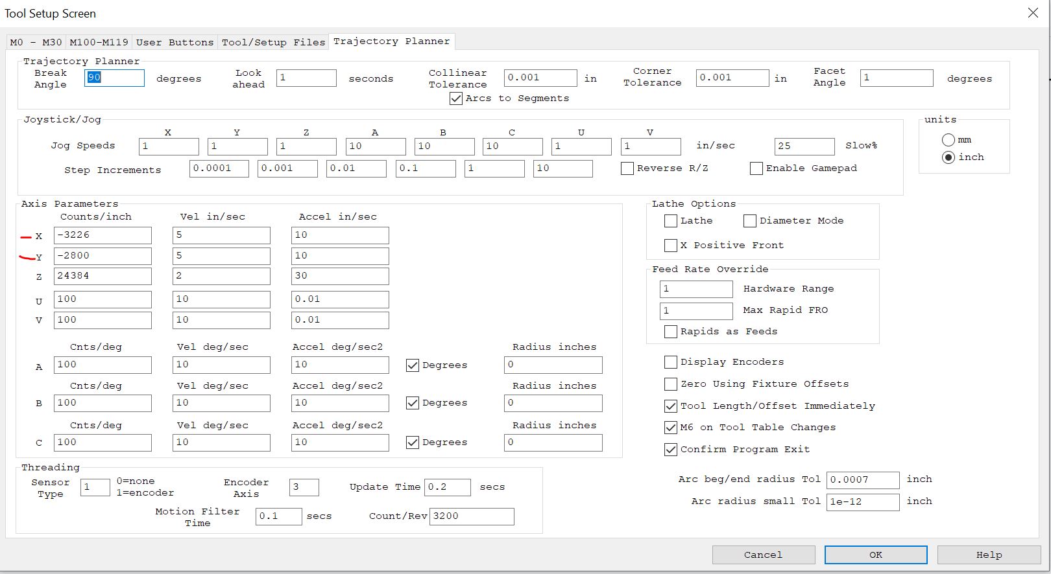Image resolution: width=1051 pixels, height=574 pixels.
Task: Go to the User Buttons tab
Action: coord(175,42)
